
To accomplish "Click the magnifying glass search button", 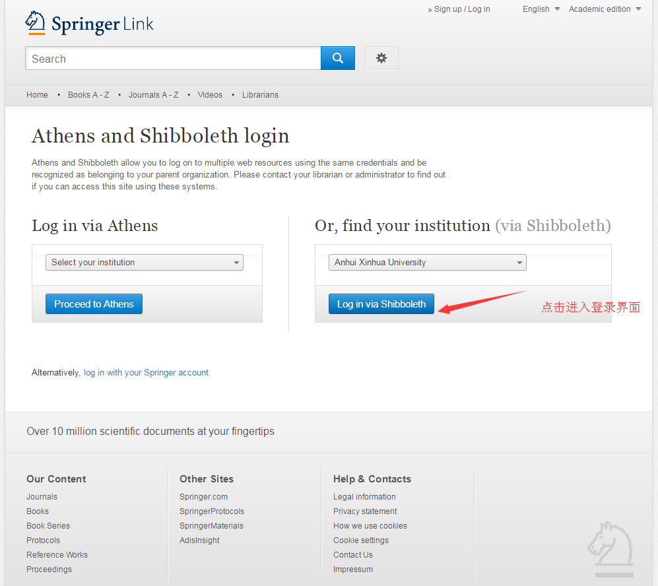I will (338, 58).
